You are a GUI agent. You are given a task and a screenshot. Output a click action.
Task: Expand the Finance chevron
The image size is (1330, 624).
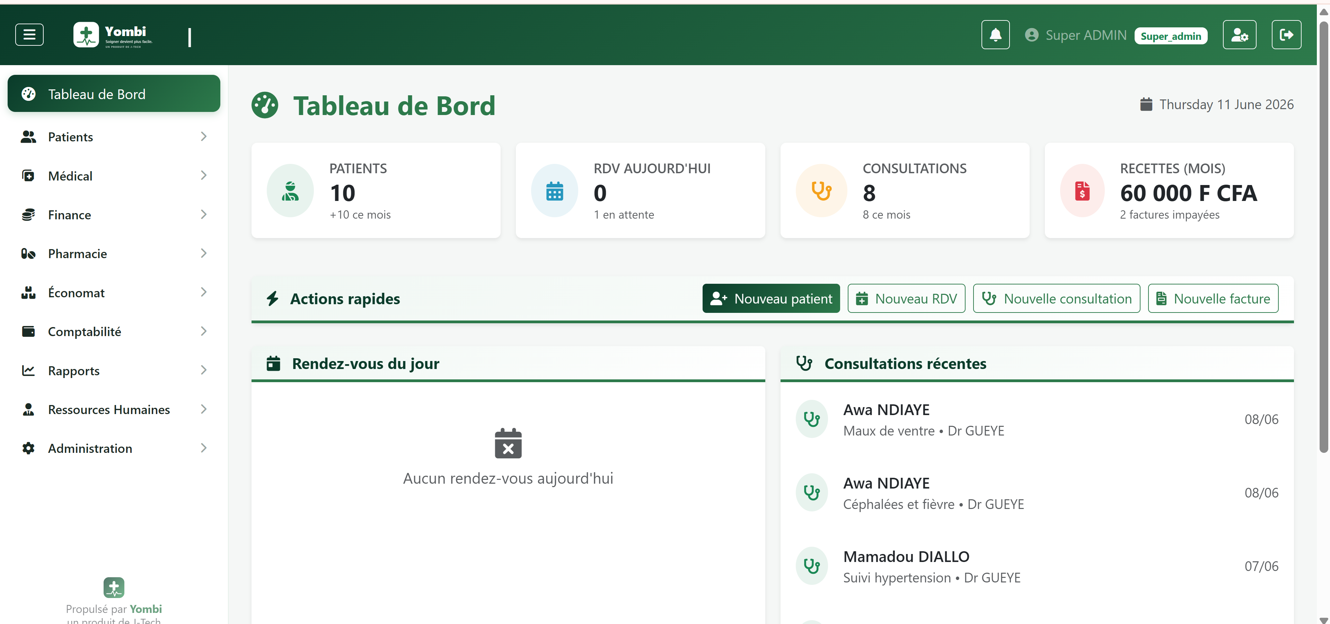click(203, 214)
